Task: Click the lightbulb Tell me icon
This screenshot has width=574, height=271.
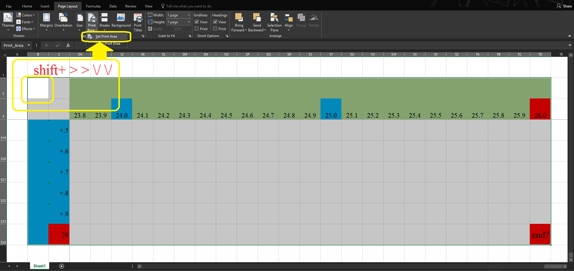Action: click(x=163, y=6)
